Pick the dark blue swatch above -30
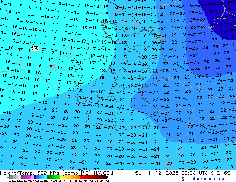 click(35, 177)
